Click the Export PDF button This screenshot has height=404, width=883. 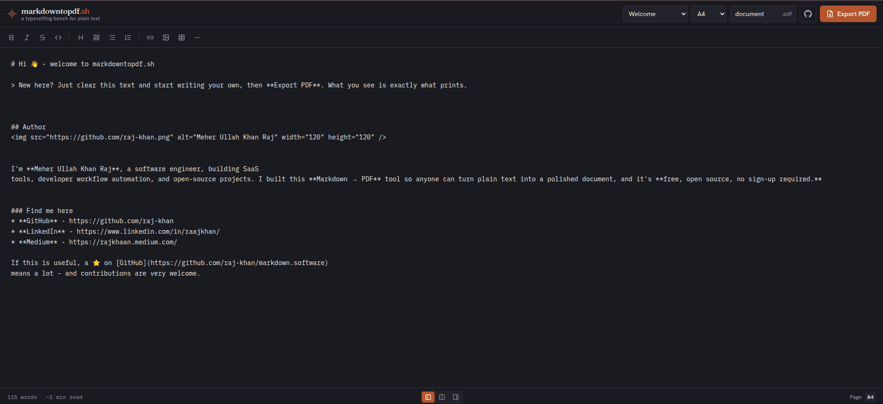[848, 14]
